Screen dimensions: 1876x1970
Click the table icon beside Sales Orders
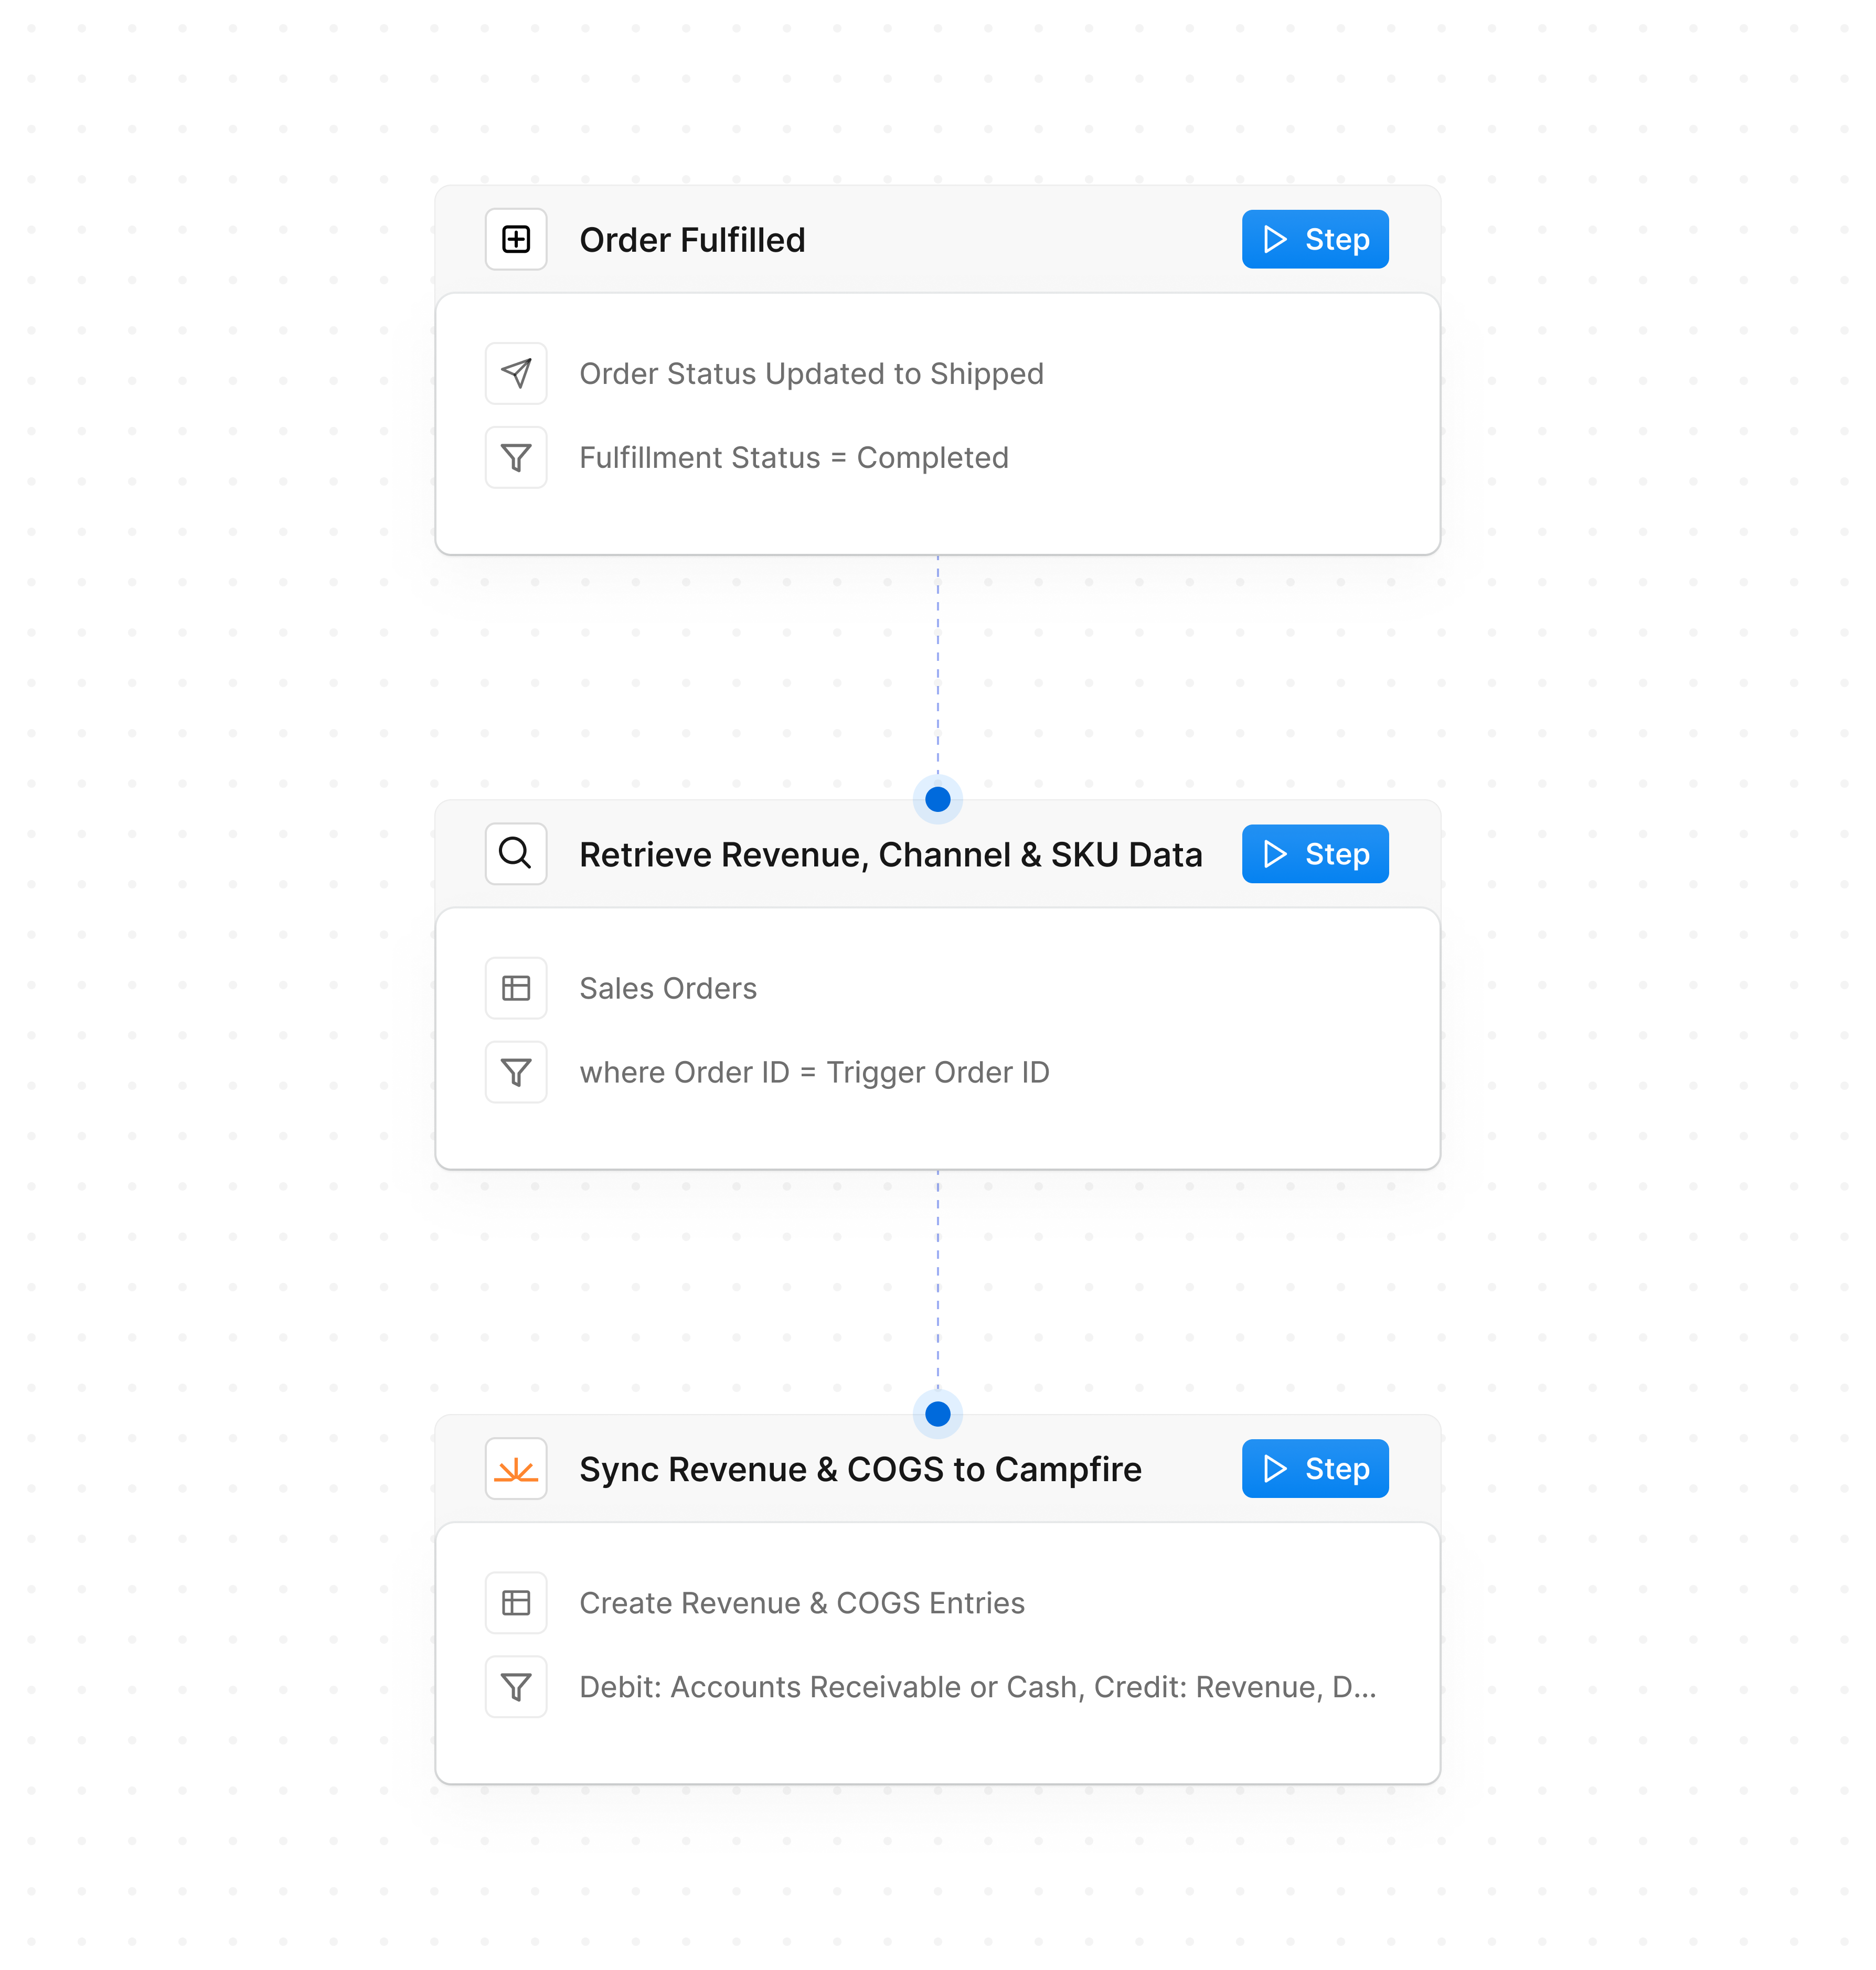(x=515, y=988)
